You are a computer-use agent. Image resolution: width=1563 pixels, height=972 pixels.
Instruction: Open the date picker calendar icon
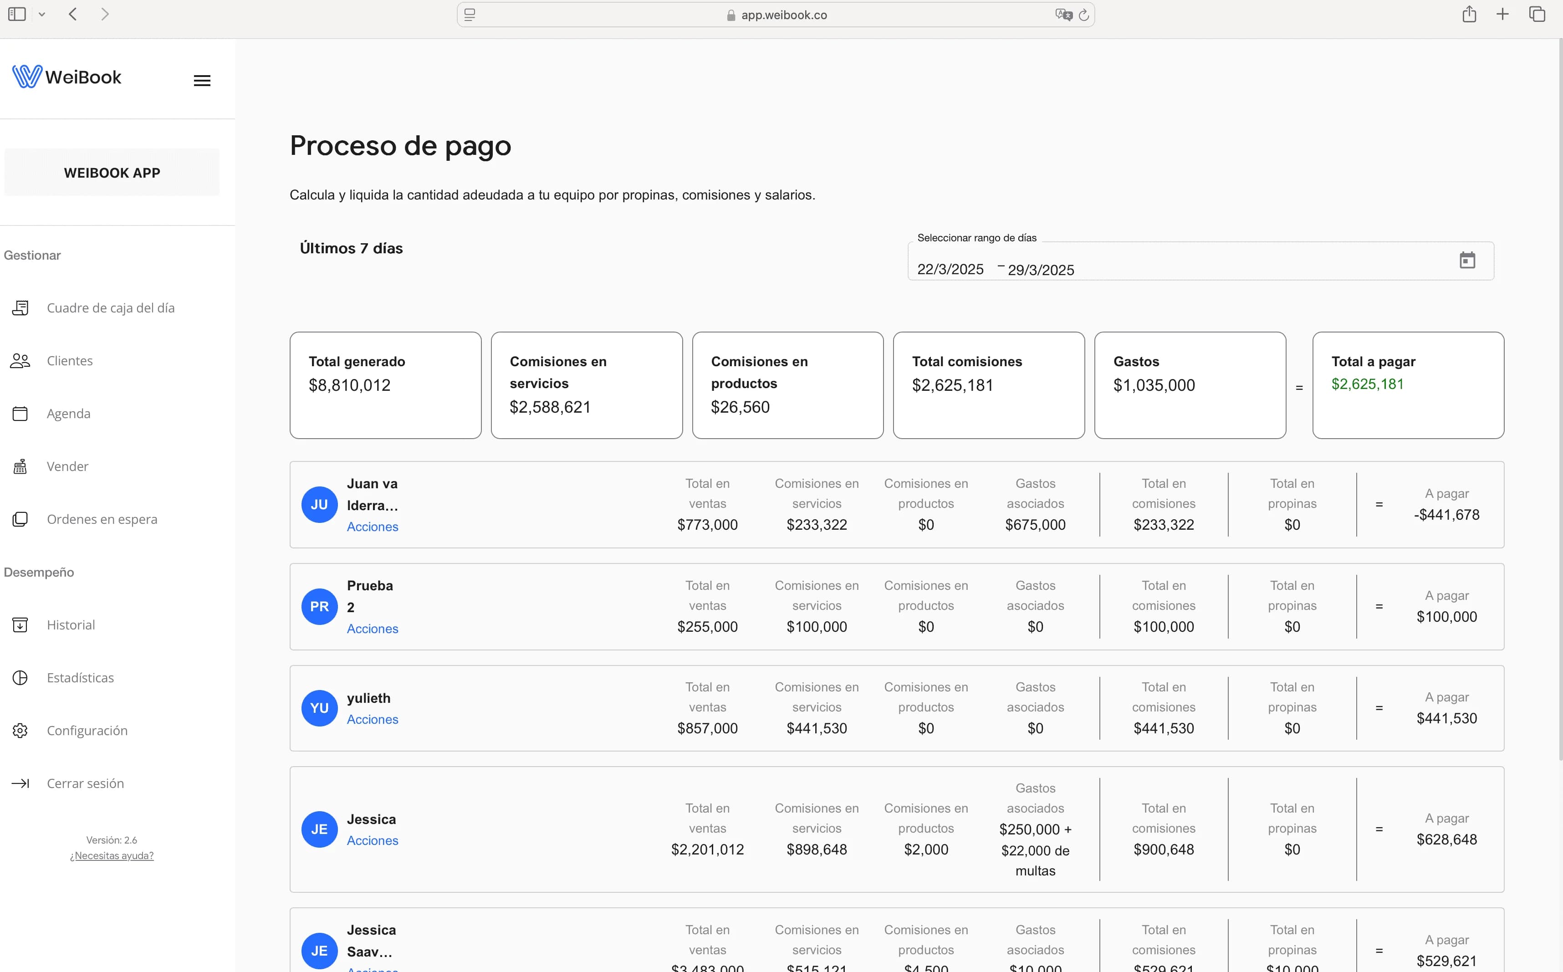point(1467,260)
